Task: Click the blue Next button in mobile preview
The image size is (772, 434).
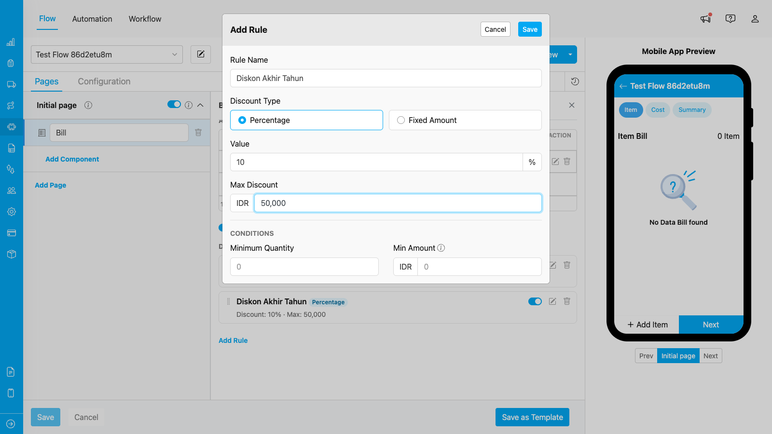Action: (x=711, y=325)
